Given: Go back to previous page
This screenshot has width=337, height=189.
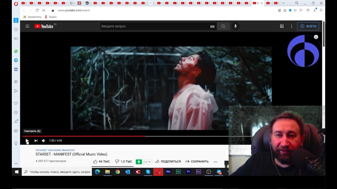Looking at the screenshot, I should pos(24,10).
